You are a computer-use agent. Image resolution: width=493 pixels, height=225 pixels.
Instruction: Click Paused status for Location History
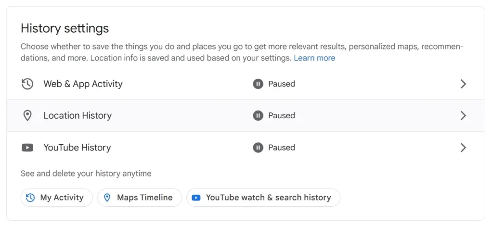coord(281,116)
